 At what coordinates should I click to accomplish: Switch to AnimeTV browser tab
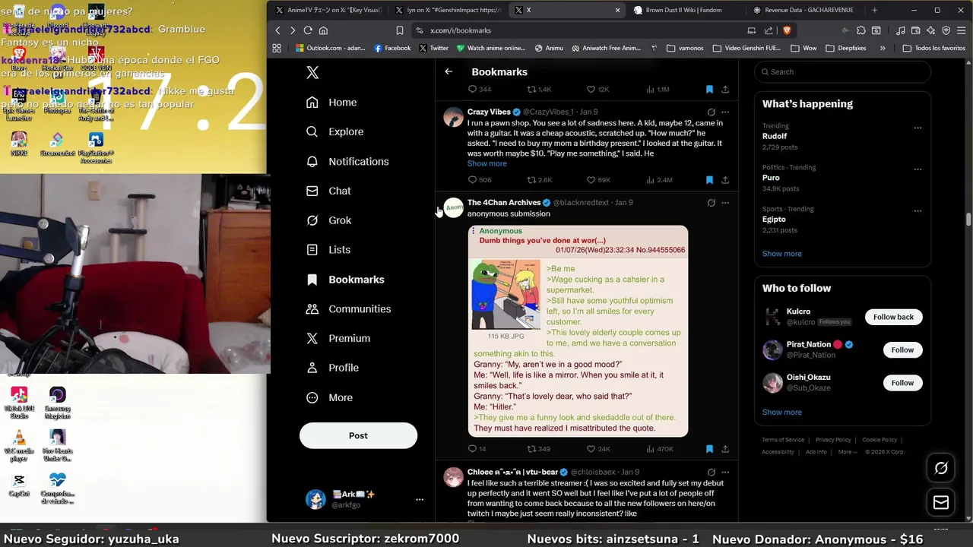tap(328, 10)
